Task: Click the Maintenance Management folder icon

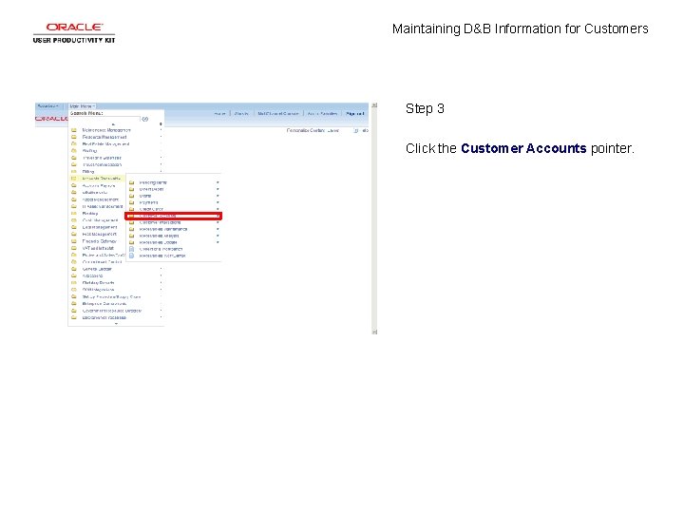Action: 74,130
